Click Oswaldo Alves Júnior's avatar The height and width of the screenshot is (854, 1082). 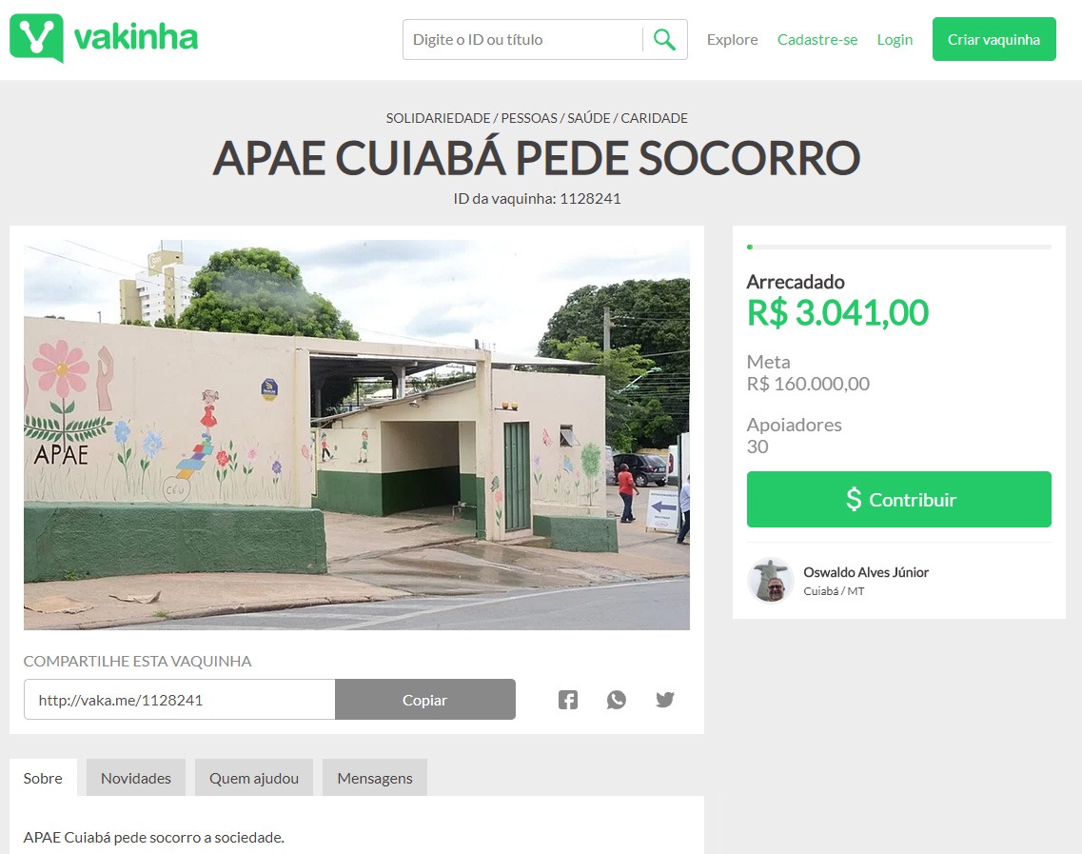(770, 580)
